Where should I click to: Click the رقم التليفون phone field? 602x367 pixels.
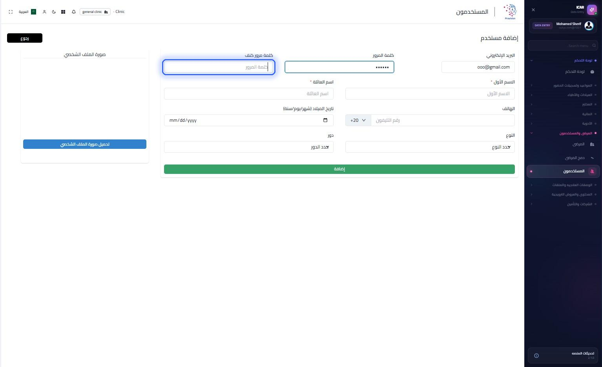pyautogui.click(x=443, y=120)
